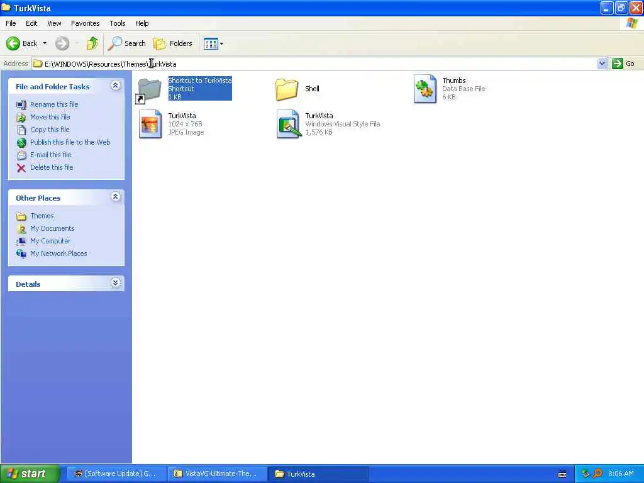Screen dimensions: 644x483
Task: Open the Help menu
Action: 142,23
